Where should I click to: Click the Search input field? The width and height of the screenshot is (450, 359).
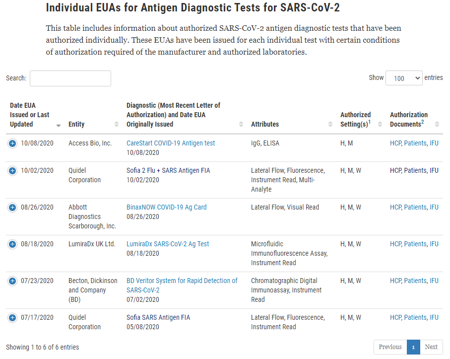70,78
